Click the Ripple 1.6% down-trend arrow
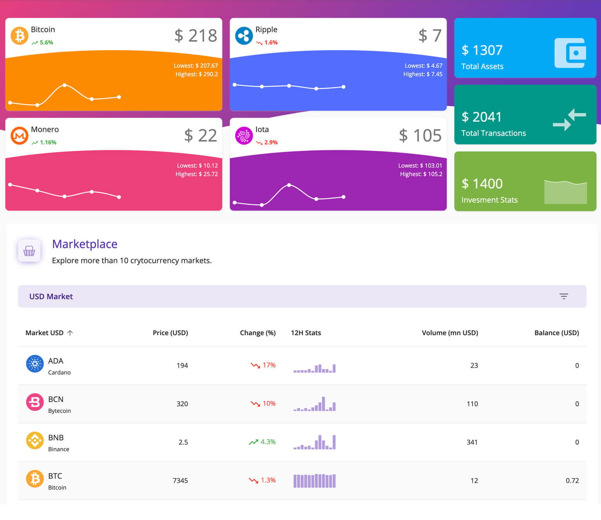This screenshot has width=601, height=520. click(259, 43)
